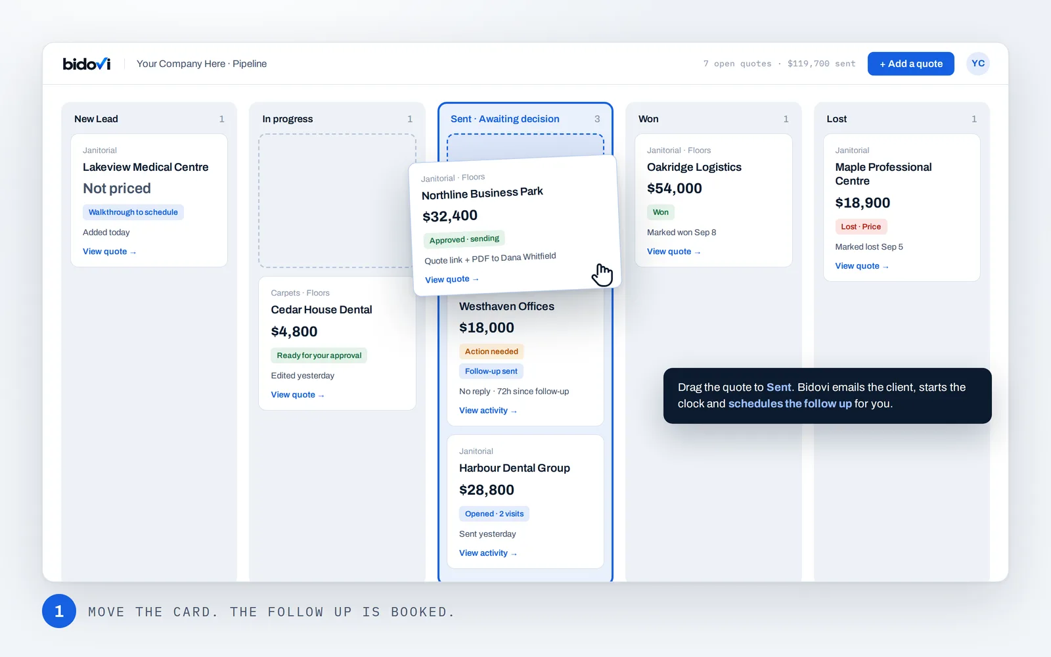Click the $28,800 amount on Harbour card
Image resolution: width=1051 pixels, height=657 pixels.
pyautogui.click(x=487, y=490)
